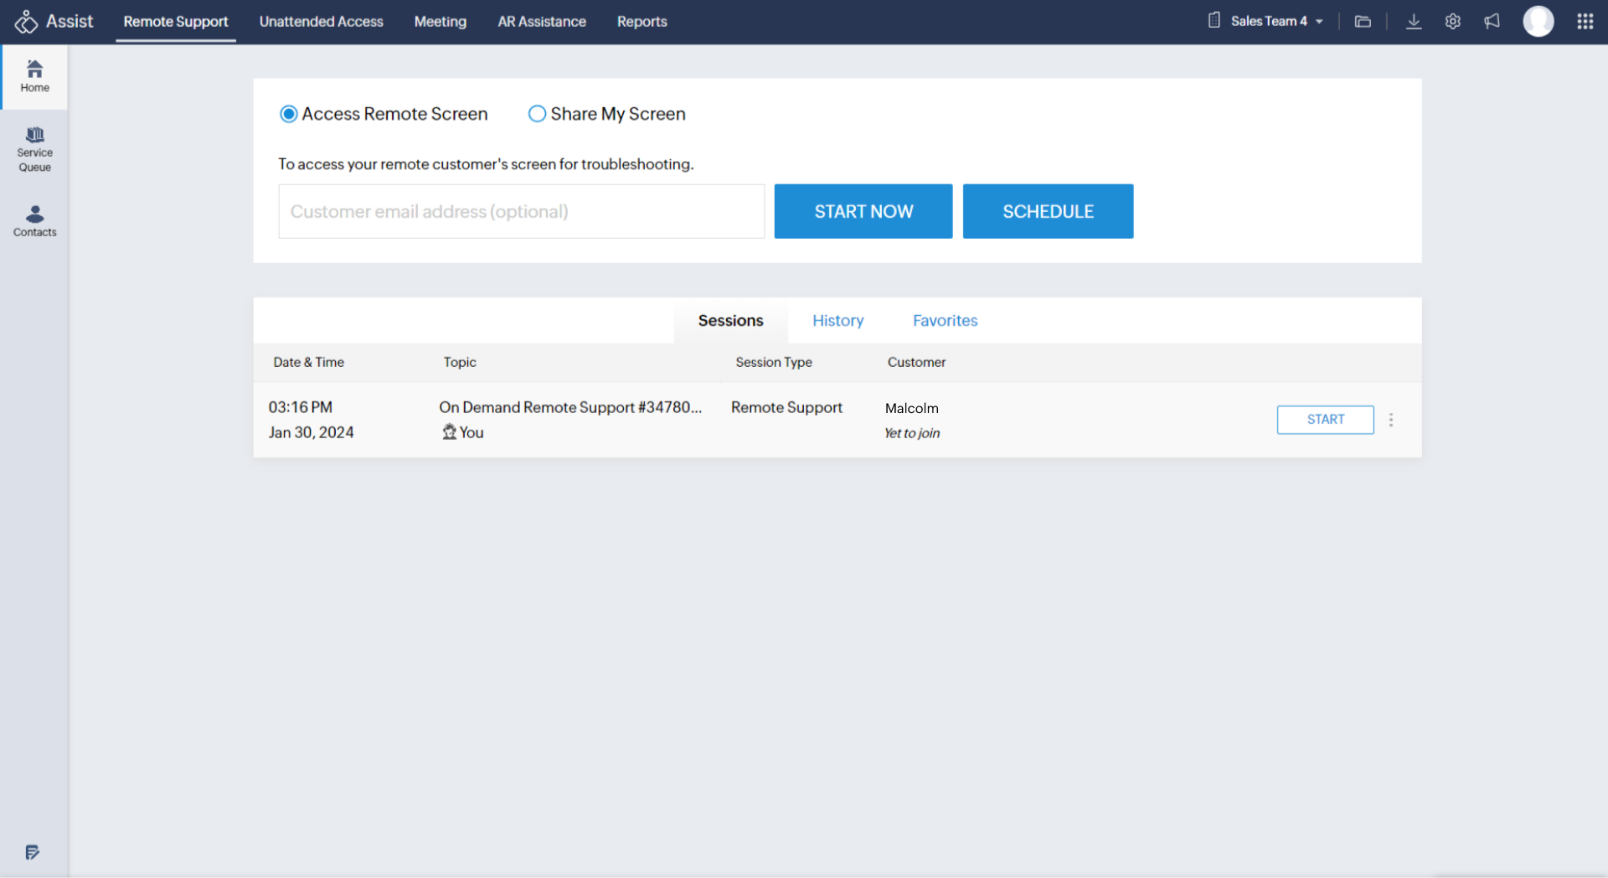Viewport: 1608px width, 878px height.
Task: Click the Assist logo icon
Action: point(26,22)
